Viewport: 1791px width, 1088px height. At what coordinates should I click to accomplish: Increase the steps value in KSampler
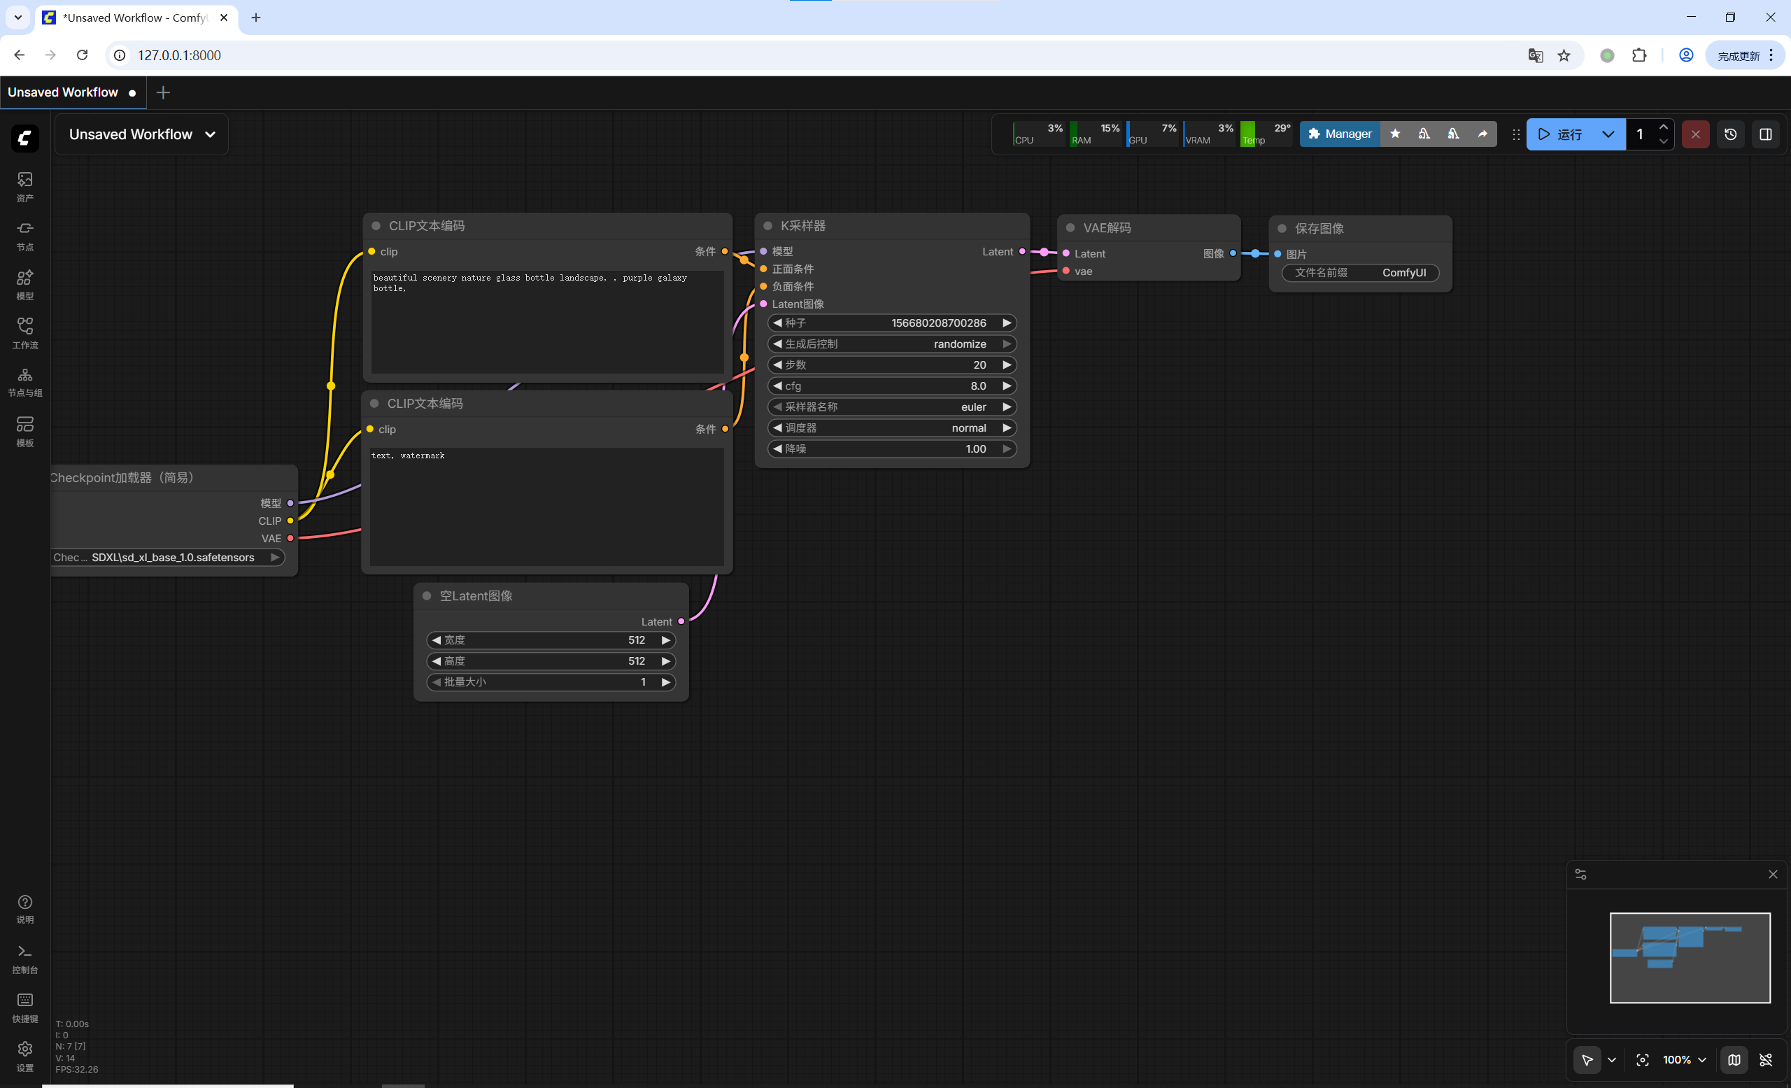[1007, 365]
